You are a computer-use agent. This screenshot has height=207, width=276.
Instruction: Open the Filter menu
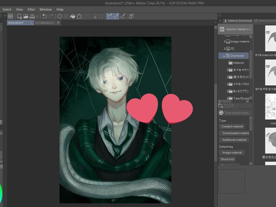(31, 9)
